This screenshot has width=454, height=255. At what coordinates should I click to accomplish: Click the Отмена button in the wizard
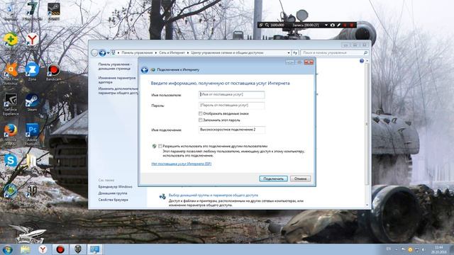click(300, 178)
